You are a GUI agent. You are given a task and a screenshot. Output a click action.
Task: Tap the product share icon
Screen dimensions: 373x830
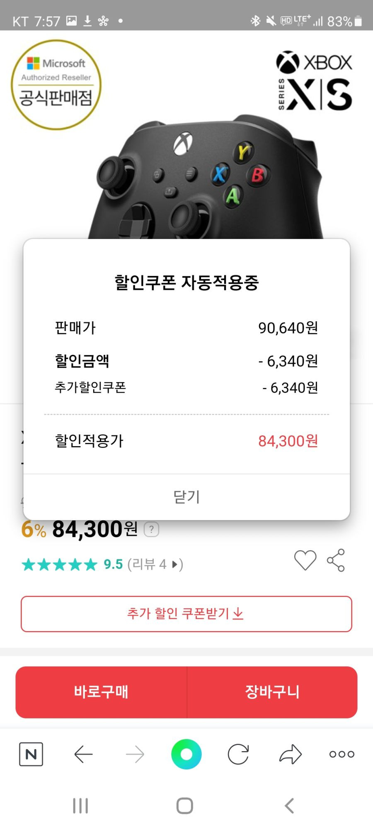click(x=336, y=560)
